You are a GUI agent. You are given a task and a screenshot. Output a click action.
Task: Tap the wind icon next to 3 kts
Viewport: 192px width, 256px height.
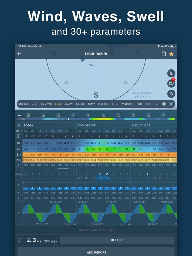point(29,240)
